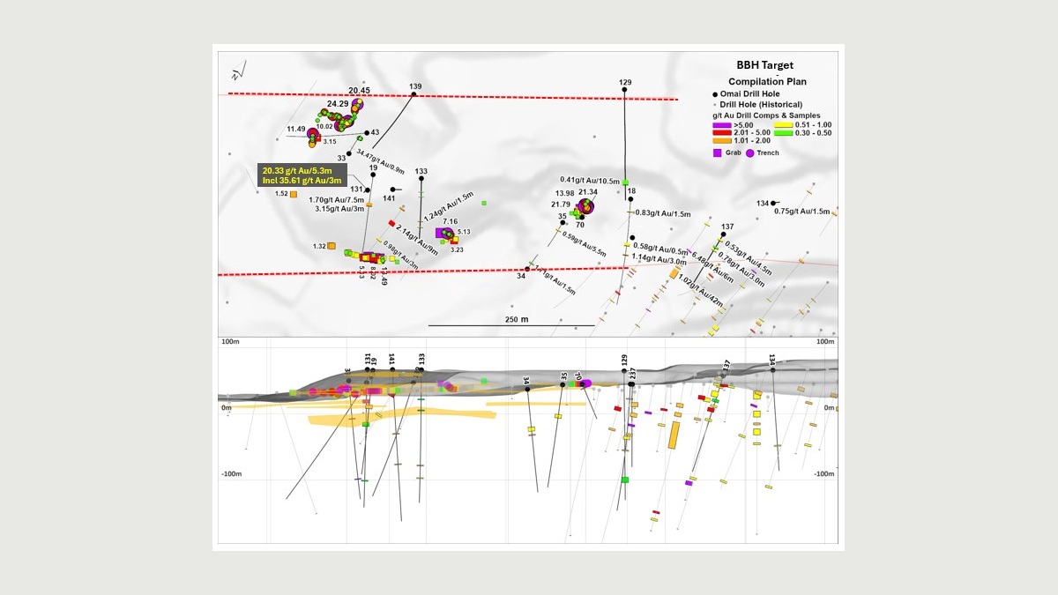Click the left '-100m' elevation label
The image size is (1058, 595).
232,474
